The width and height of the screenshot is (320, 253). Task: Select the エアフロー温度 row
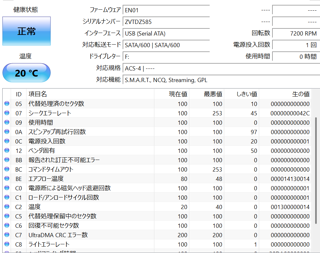click(157, 179)
